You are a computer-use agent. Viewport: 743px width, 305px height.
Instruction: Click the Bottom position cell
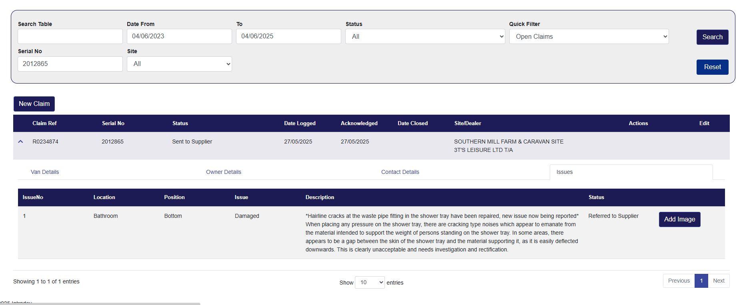point(173,216)
